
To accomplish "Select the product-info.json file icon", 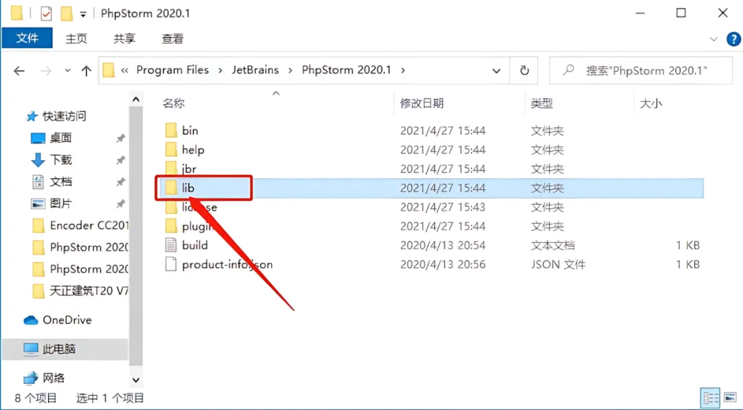I will pyautogui.click(x=171, y=264).
